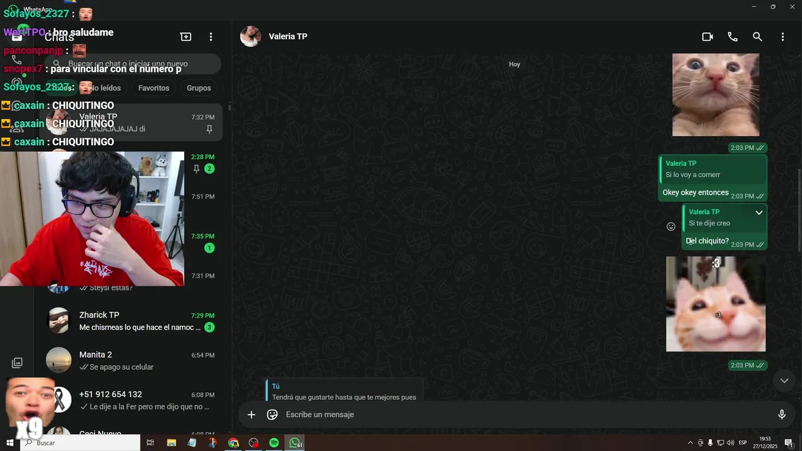802x451 pixels.
Task: Click the 'Hoy' date label
Action: (514, 65)
